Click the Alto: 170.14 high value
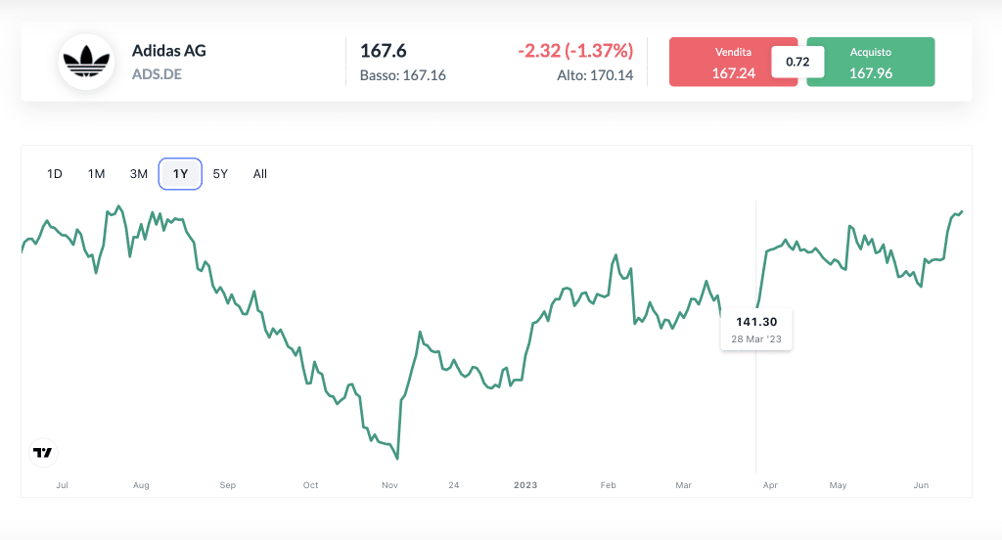 point(595,75)
